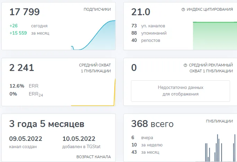The image size is (237, 162).
Task: Click the ИНДЕКС ЦИТИРОВАНИЯ title
Action: coord(210,9)
